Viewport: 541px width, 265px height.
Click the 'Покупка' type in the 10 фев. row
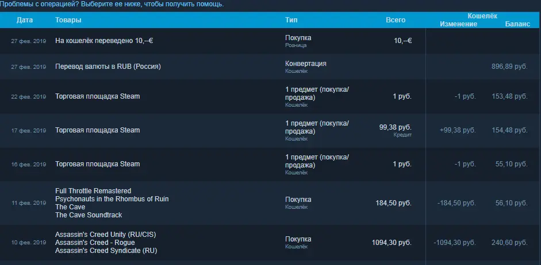click(298, 239)
